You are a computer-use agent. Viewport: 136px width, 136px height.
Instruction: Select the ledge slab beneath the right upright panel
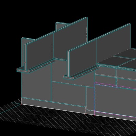(81, 72)
